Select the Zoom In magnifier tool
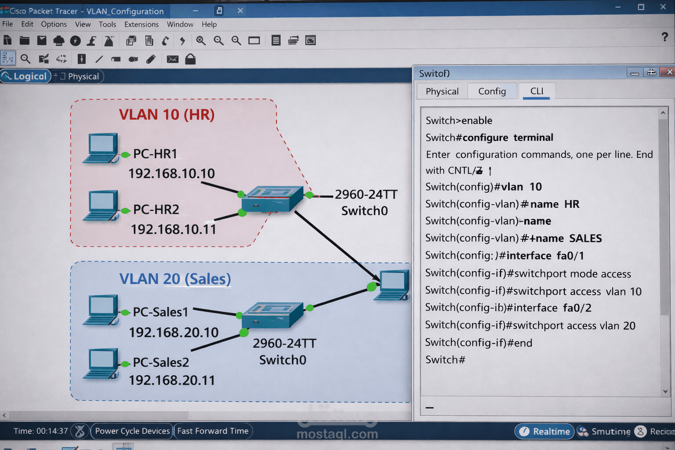Screen dimensions: 675x450 click(201, 40)
